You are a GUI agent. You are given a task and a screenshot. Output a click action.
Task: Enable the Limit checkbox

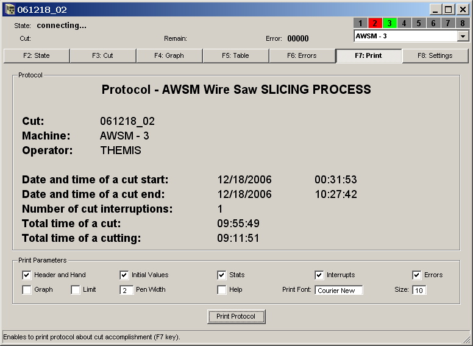pyautogui.click(x=76, y=290)
